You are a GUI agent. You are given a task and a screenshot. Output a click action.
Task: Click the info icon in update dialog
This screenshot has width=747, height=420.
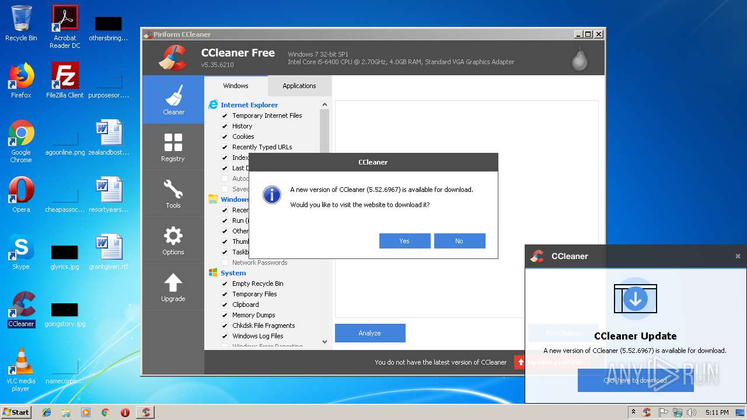pos(272,195)
